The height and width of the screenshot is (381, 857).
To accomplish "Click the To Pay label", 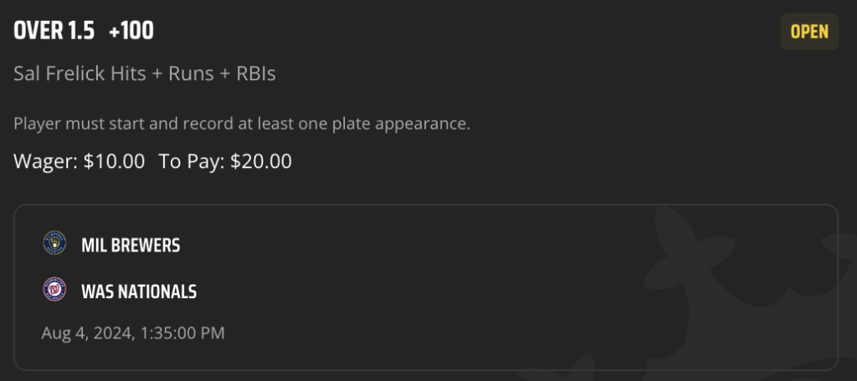I will tap(192, 161).
